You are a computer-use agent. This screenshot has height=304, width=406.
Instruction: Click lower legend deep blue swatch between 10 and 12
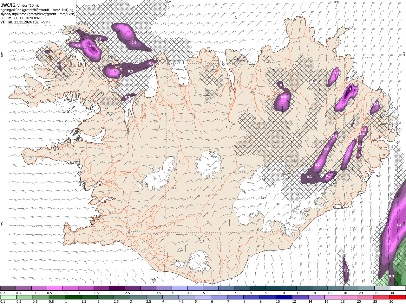(284, 297)
